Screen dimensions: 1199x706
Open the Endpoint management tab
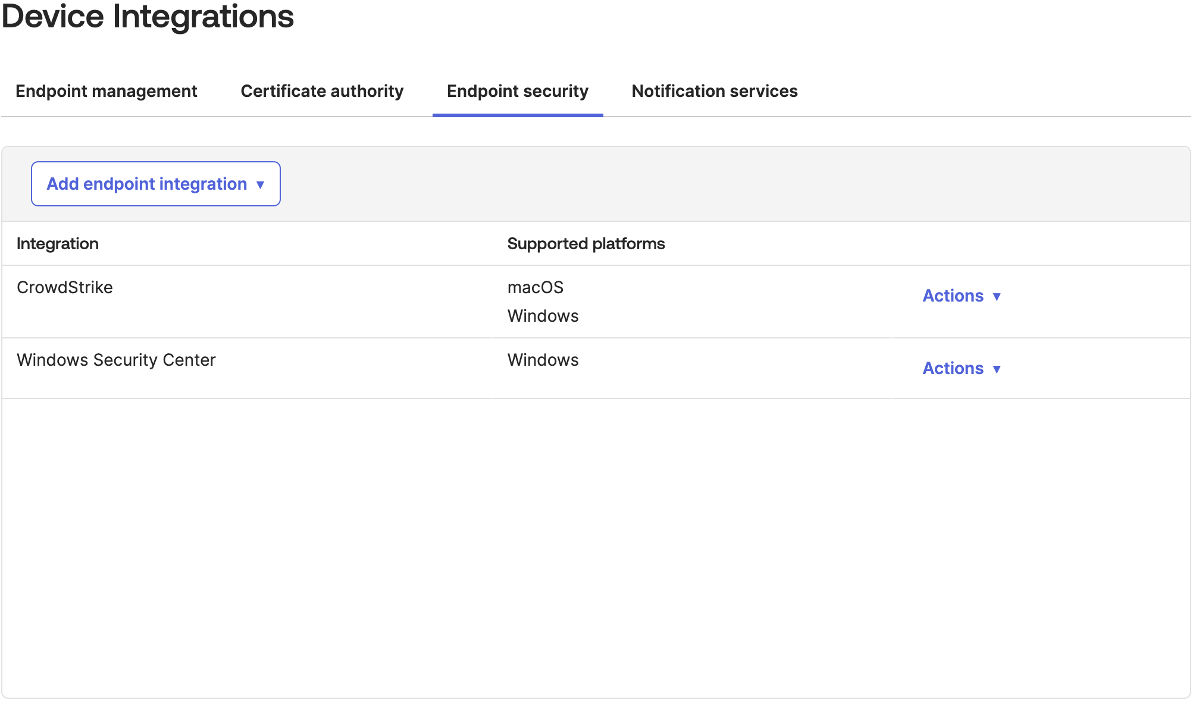pos(106,91)
